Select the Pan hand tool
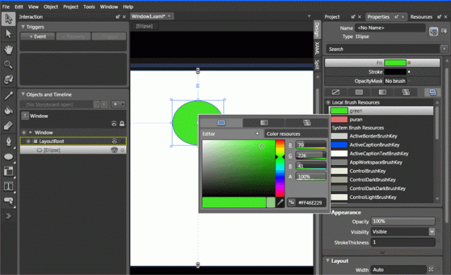Viewport: 451px width, 275px height. tap(8, 49)
